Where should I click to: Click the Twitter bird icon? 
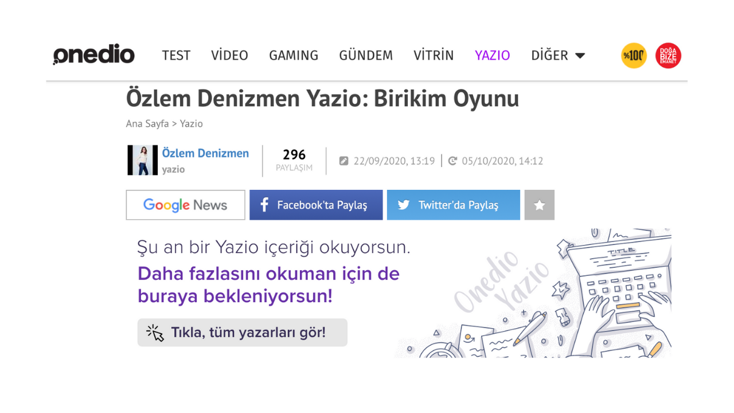[404, 205]
